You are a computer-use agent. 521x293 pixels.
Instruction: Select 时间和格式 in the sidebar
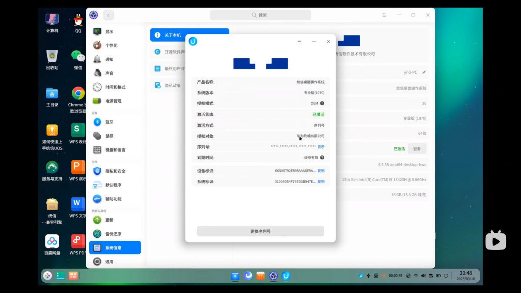pyautogui.click(x=115, y=87)
